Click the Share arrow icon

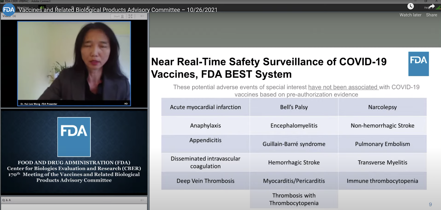coord(432,6)
